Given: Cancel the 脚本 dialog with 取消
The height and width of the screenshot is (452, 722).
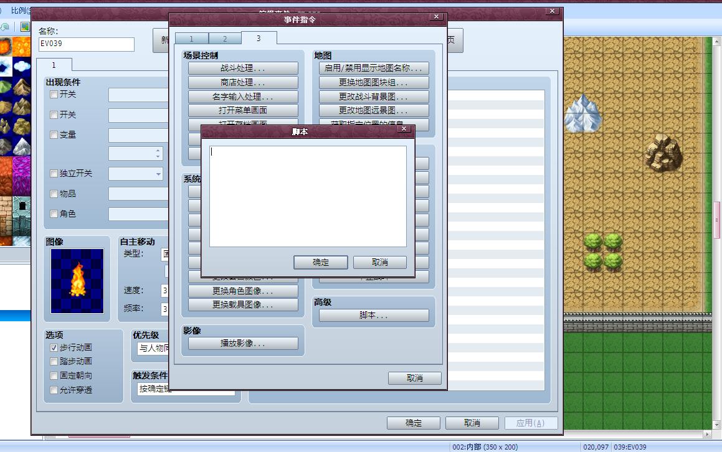Looking at the screenshot, I should tap(380, 262).
